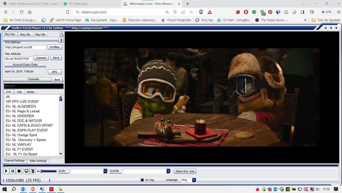Expand hidden bookmarks with double chevron
The width and height of the screenshot is (342, 193).
point(305,20)
